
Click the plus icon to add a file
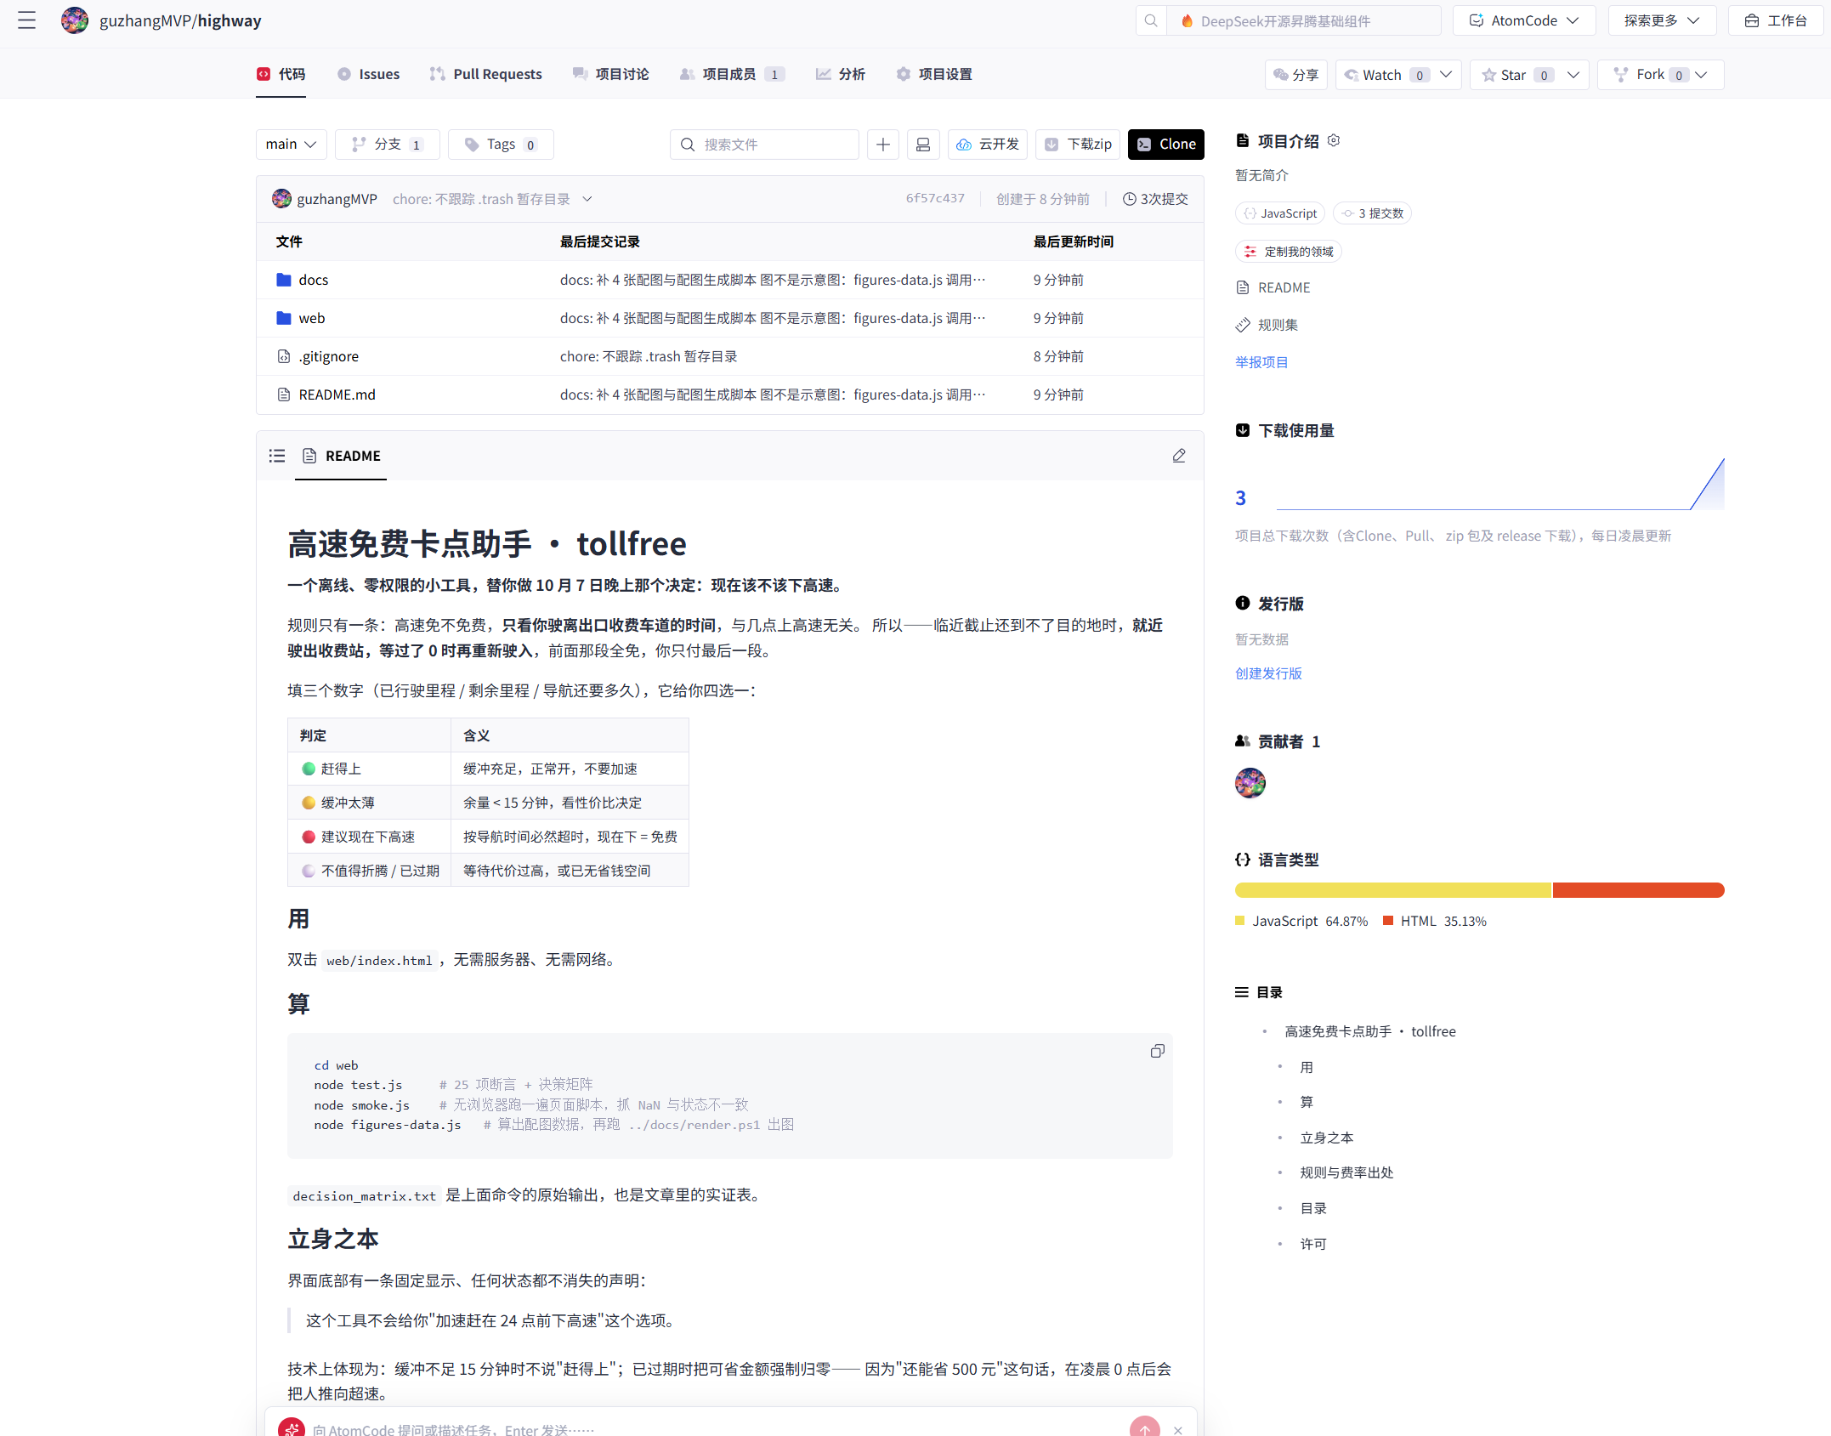[883, 145]
